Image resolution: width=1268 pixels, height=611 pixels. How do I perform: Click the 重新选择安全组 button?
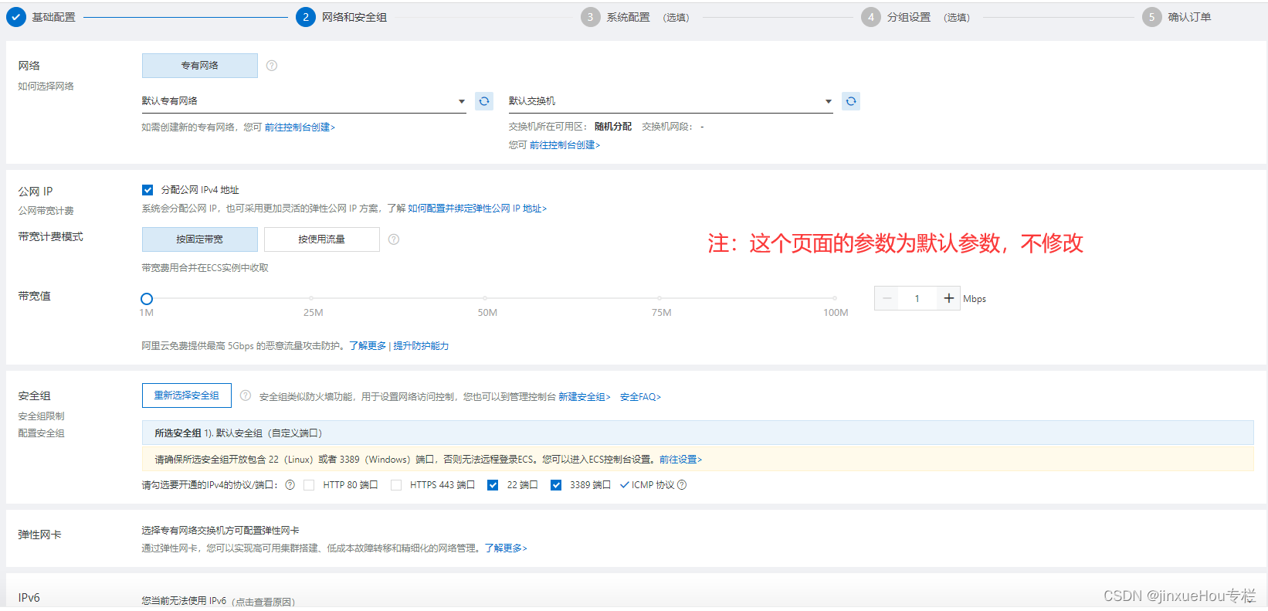(187, 395)
